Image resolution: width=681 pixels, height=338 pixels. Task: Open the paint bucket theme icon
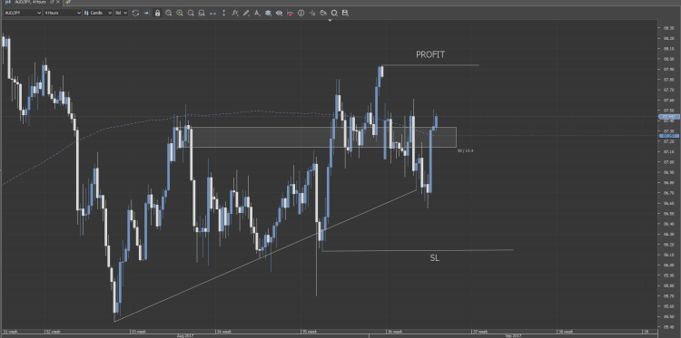coord(323,13)
